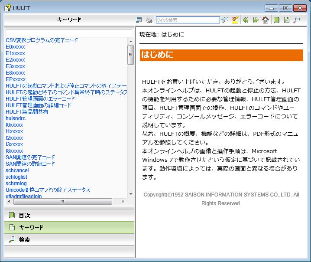Open HULFTの起動と終了のコマンド異常終了時 keyword
The height and width of the screenshot is (262, 311).
[x=66, y=92]
